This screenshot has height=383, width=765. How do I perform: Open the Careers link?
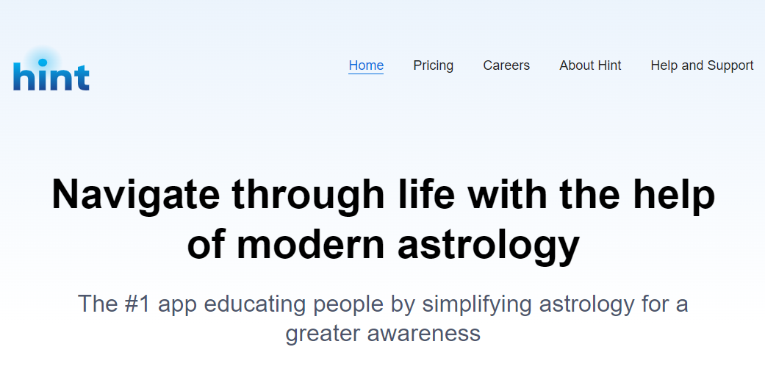506,65
